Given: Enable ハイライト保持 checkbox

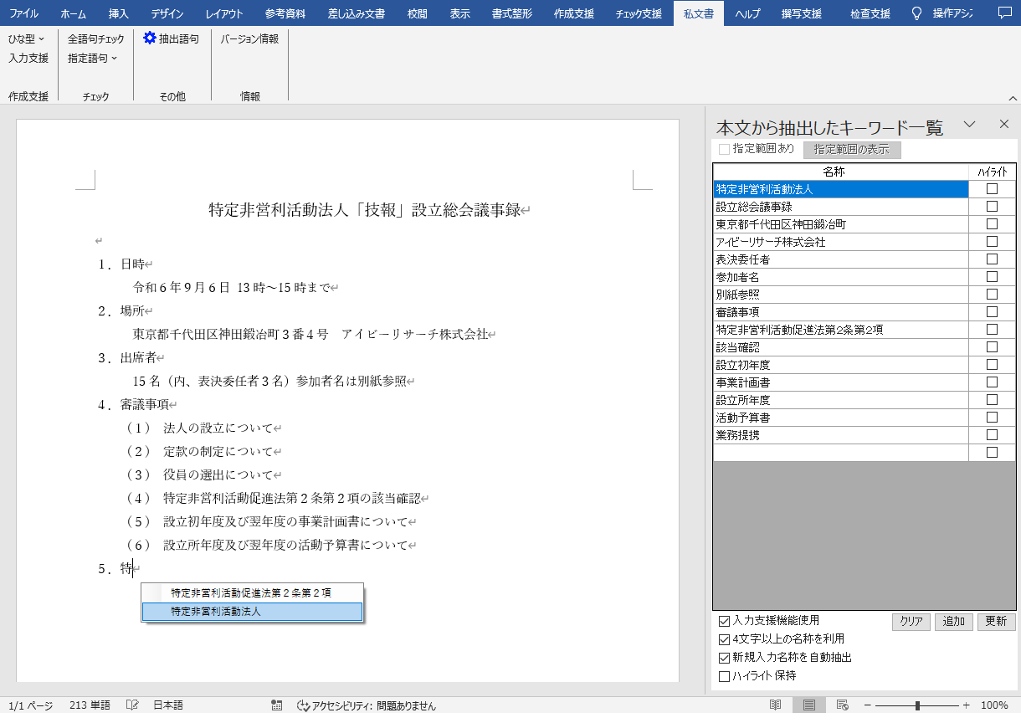Looking at the screenshot, I should (x=725, y=677).
